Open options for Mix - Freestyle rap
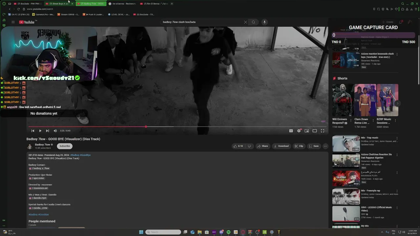The image size is (420, 236). click(397, 191)
